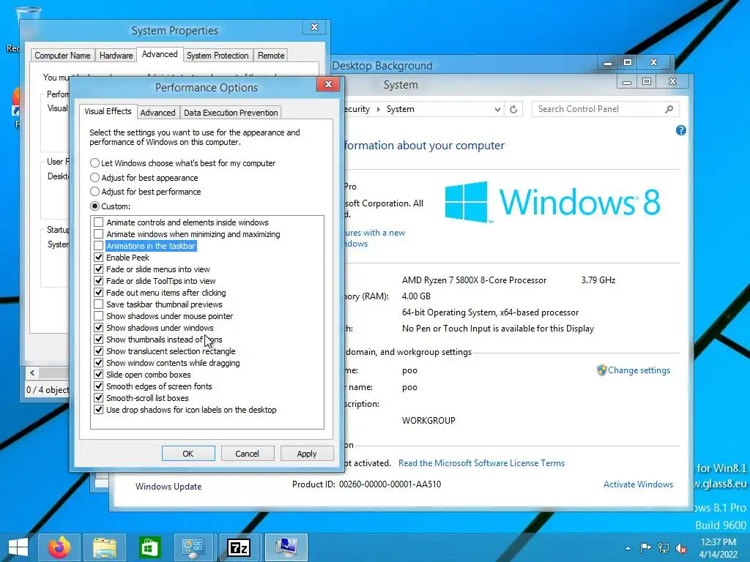750x562 pixels.
Task: Open the System Protection tab
Action: 218,56
